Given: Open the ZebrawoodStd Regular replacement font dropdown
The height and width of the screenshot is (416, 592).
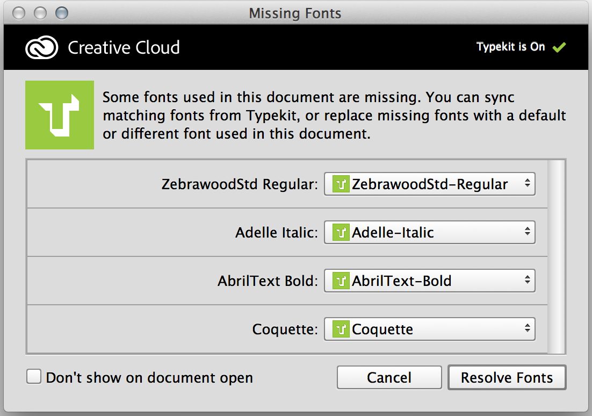Looking at the screenshot, I should 430,184.
